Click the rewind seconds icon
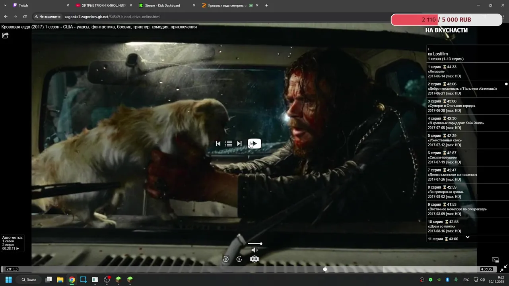 (x=225, y=259)
